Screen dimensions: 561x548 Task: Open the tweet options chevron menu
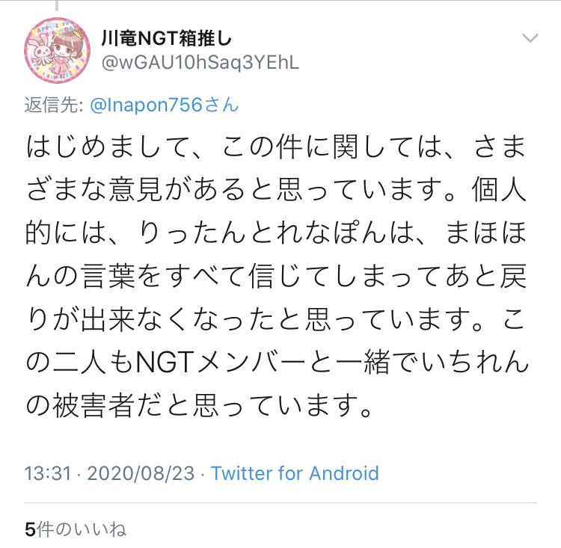(530, 37)
